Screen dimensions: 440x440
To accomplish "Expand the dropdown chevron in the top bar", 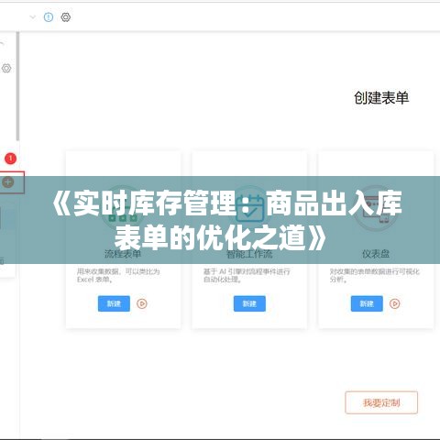I will [32, 17].
